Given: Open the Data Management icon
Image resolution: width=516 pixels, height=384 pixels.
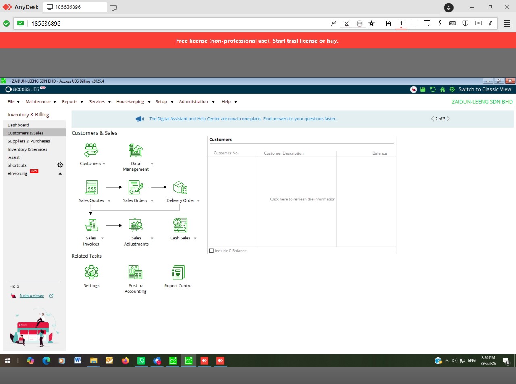Looking at the screenshot, I should (135, 150).
